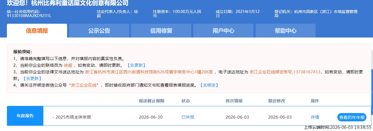Click the 操作 column header

point(315,101)
